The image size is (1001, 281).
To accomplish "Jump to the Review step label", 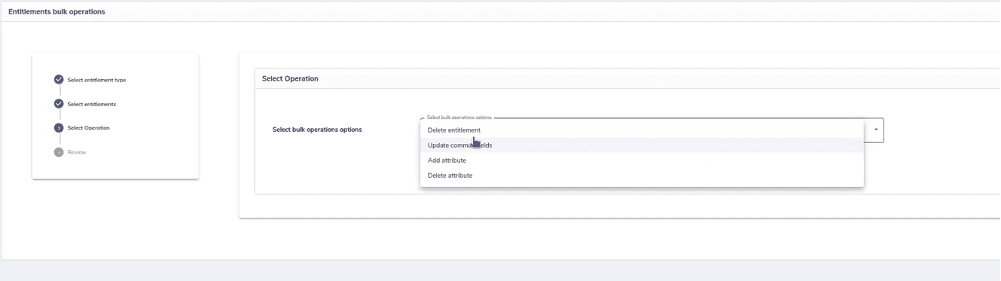I will (77, 152).
